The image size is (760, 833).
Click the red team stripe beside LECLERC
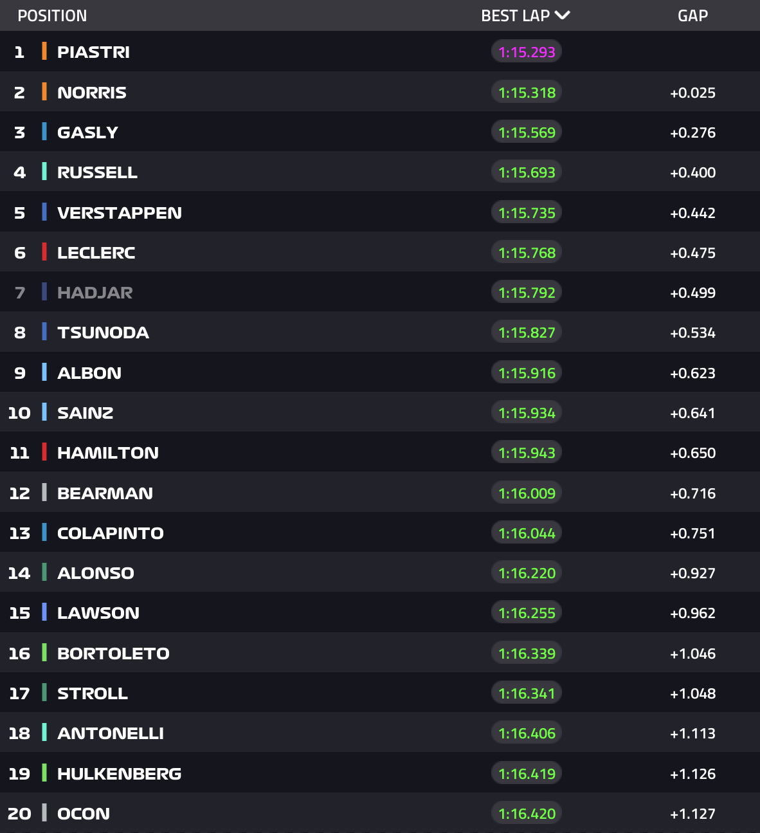[x=44, y=252]
